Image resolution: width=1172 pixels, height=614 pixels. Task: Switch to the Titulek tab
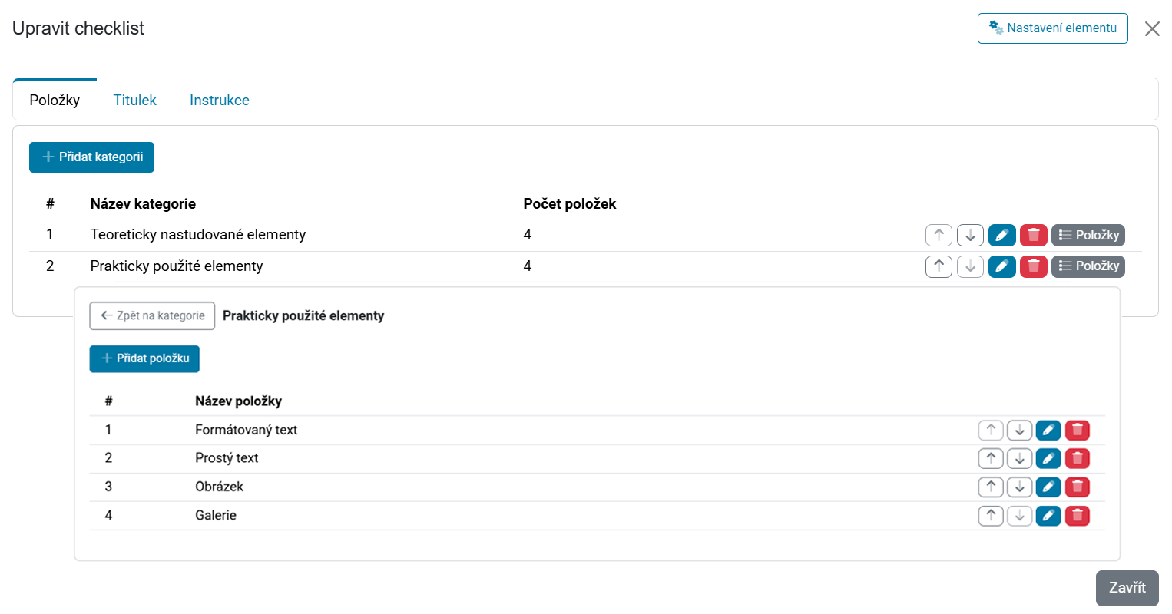pos(134,100)
